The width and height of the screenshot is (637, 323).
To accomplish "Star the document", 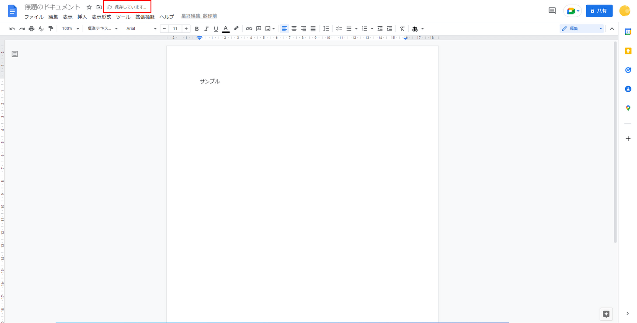I will point(89,7).
